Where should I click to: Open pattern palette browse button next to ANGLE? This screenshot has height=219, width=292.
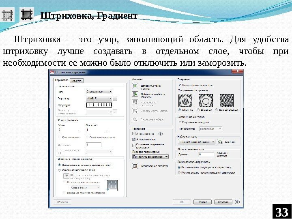(x=115, y=98)
